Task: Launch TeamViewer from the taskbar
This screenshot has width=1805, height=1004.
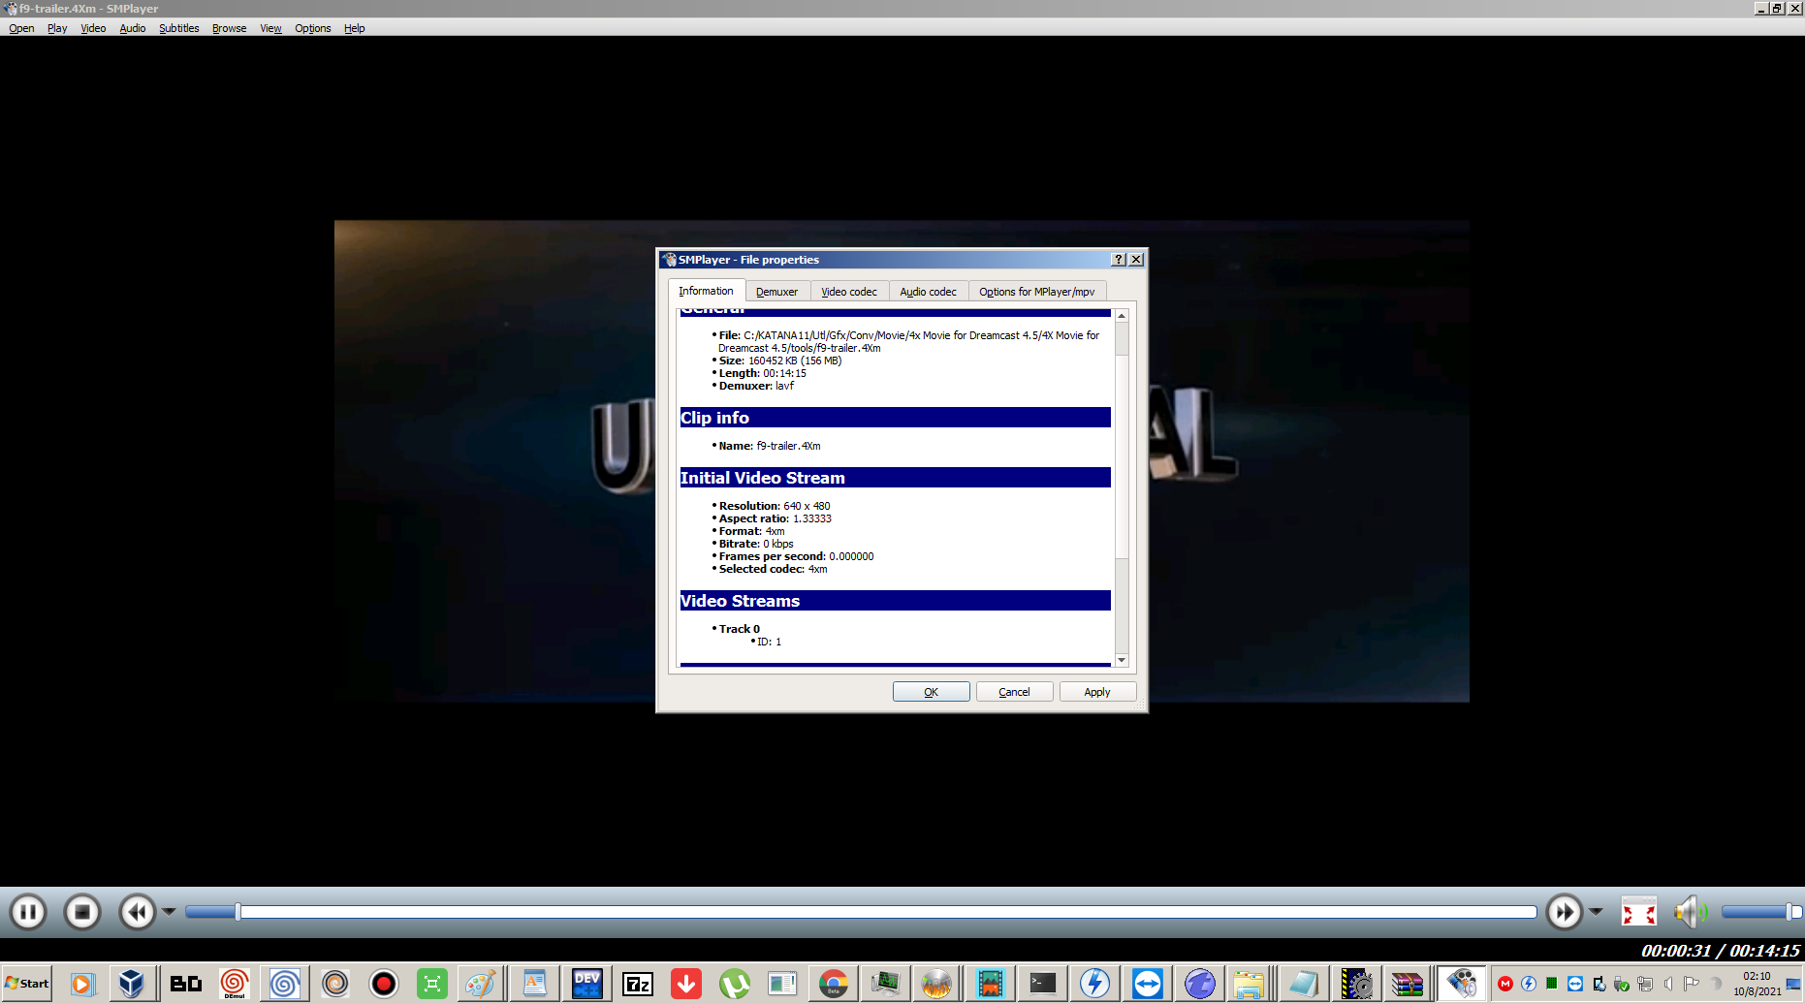Action: click(x=1148, y=985)
